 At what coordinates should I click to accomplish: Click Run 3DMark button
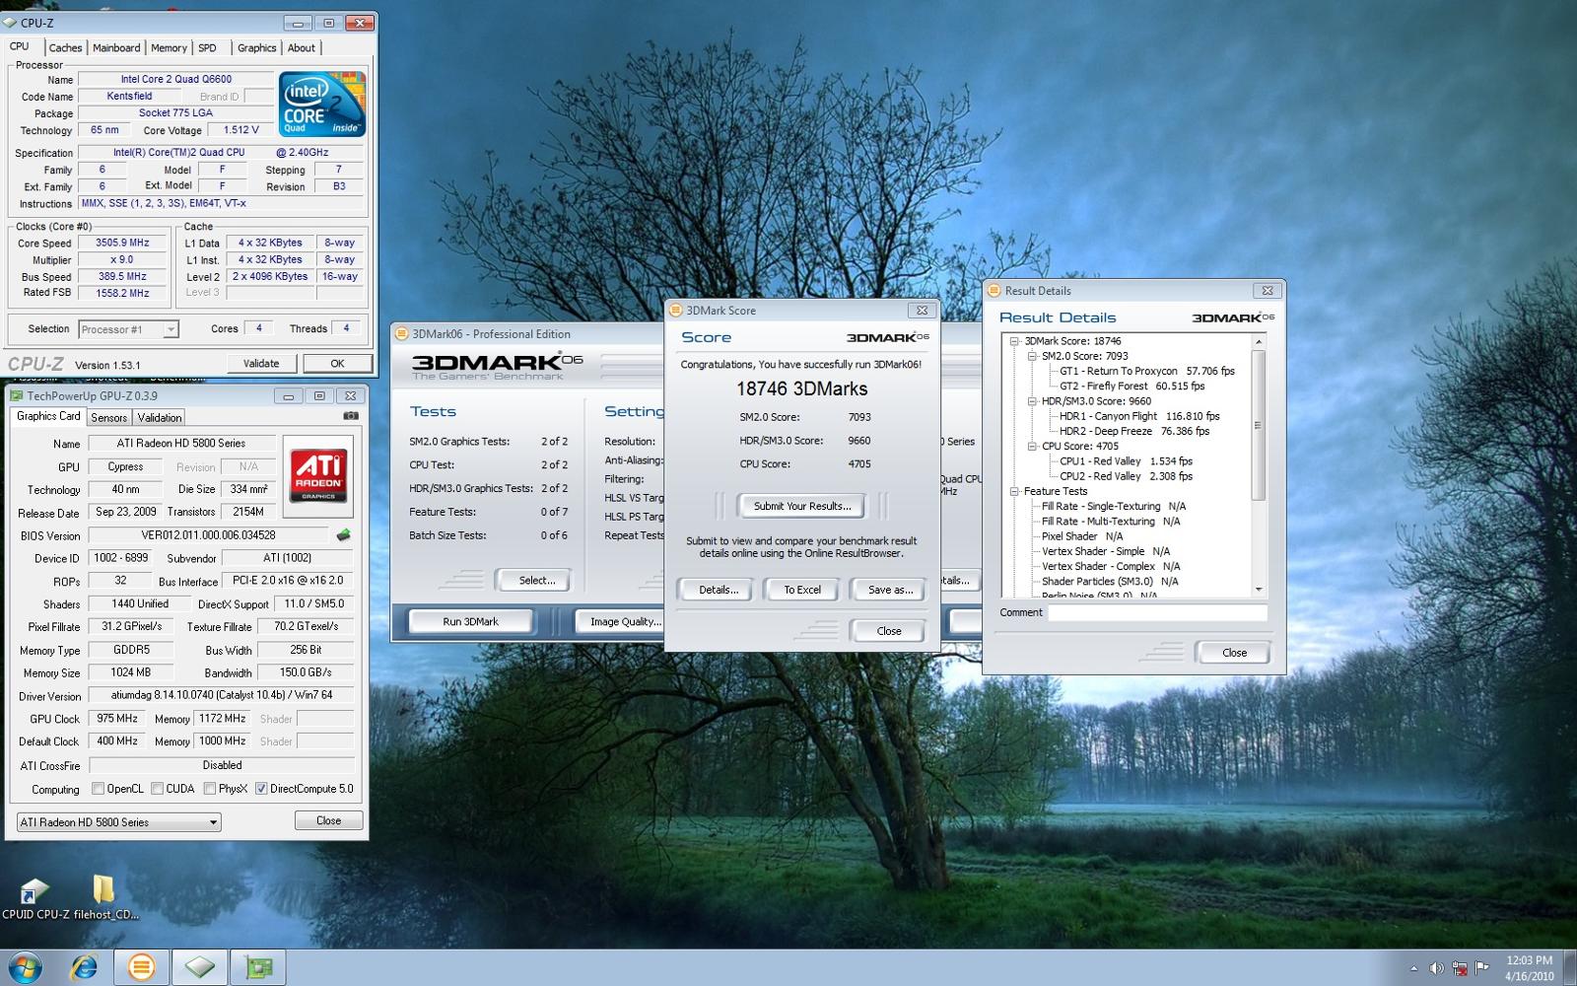[x=471, y=621]
